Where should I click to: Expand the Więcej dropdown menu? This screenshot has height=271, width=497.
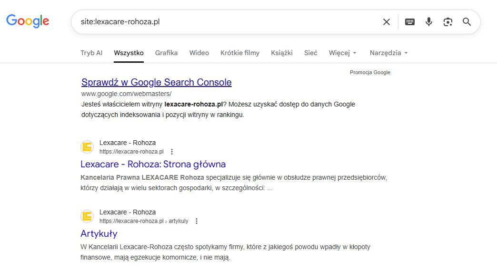pos(343,53)
